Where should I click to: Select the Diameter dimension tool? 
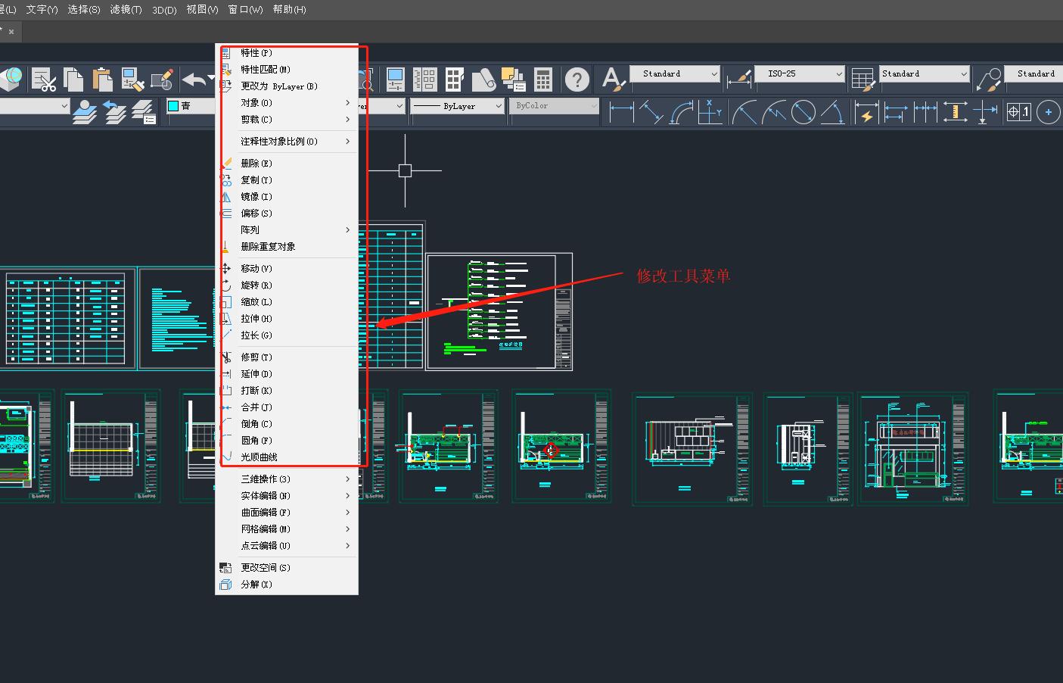pyautogui.click(x=803, y=113)
